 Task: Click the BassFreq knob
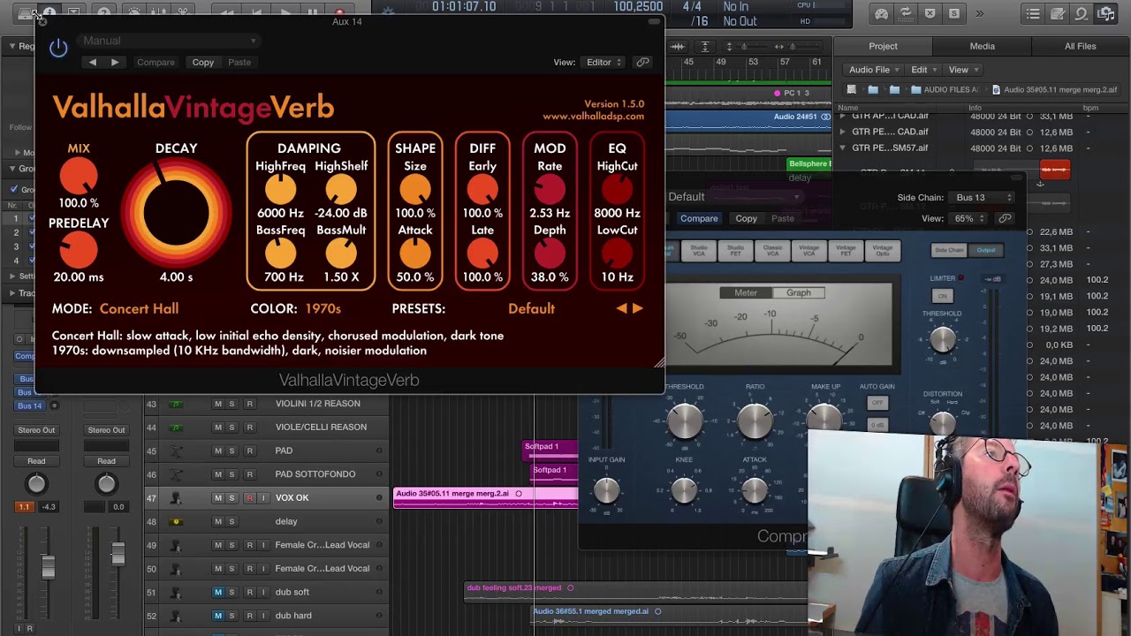point(280,254)
